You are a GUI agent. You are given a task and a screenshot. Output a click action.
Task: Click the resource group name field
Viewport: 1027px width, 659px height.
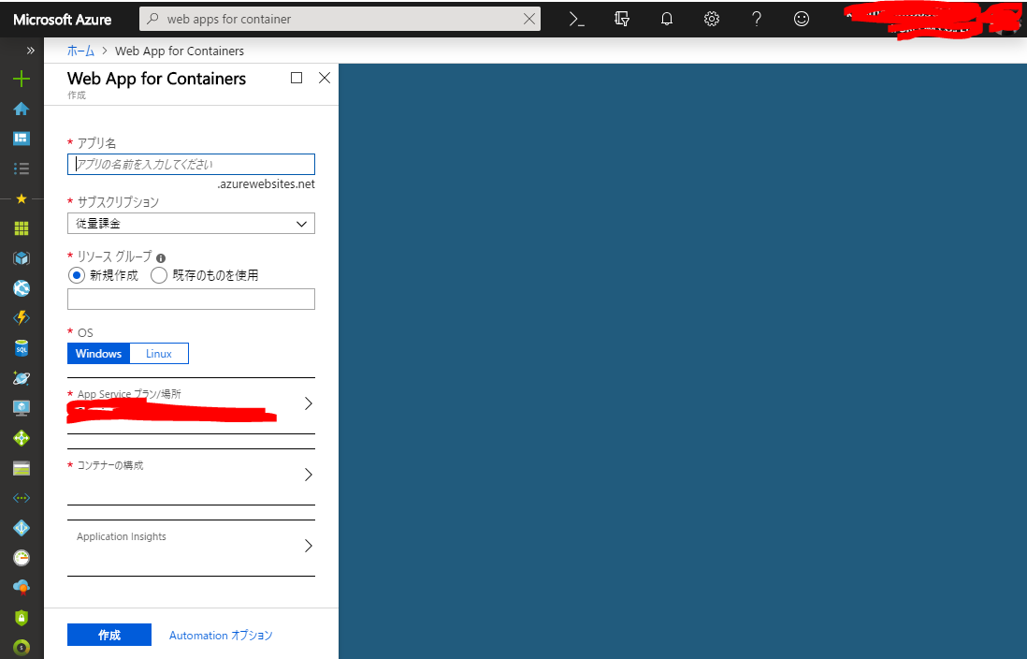[191, 299]
